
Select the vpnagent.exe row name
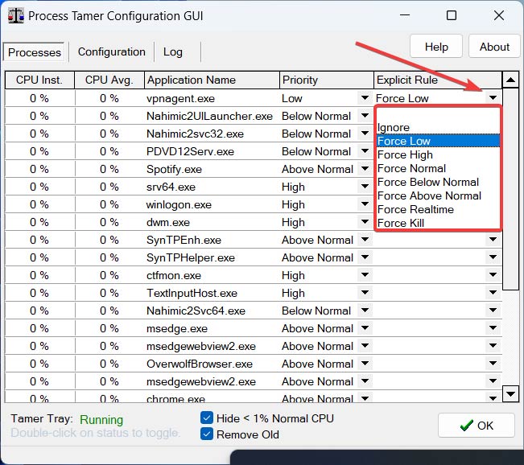tap(180, 98)
